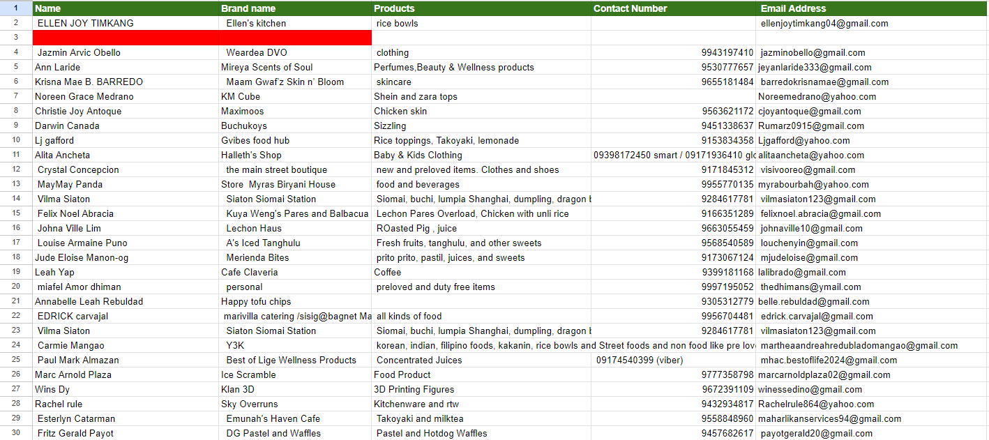Click the red filled cell in row 3
This screenshot has width=989, height=440.
202,38
